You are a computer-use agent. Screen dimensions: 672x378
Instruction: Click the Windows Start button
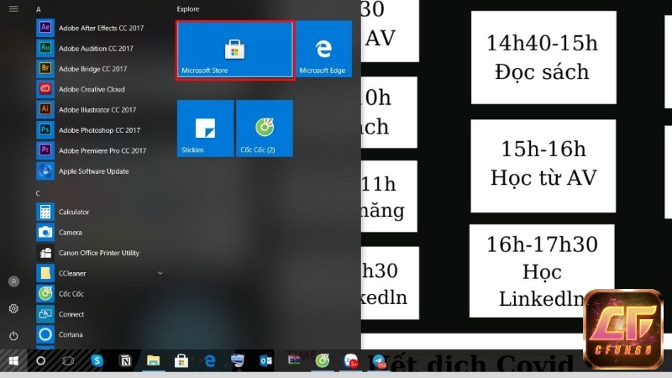pyautogui.click(x=13, y=361)
